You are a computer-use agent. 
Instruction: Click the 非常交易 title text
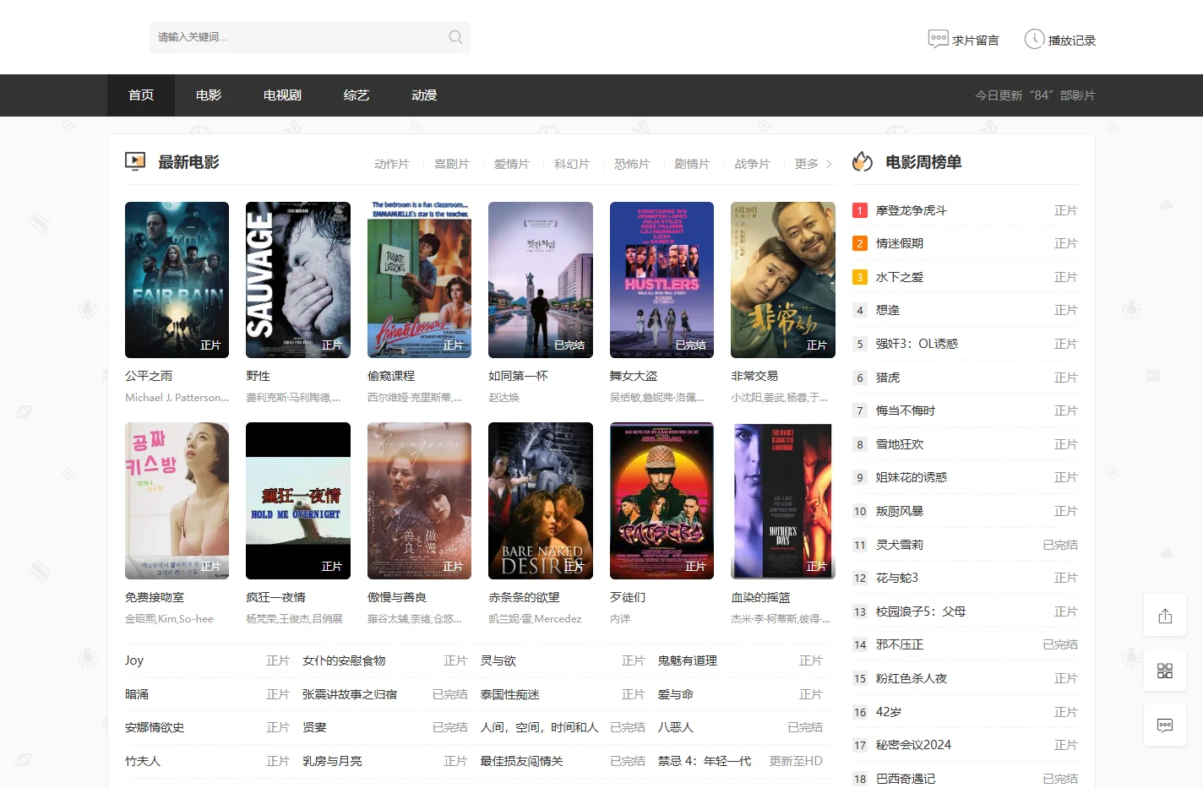tap(754, 376)
